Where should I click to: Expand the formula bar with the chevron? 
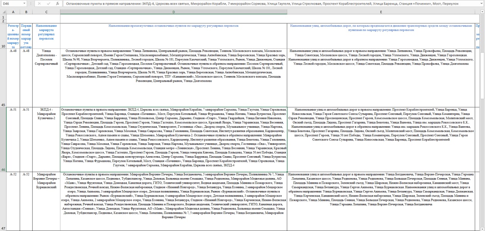point(481,4)
